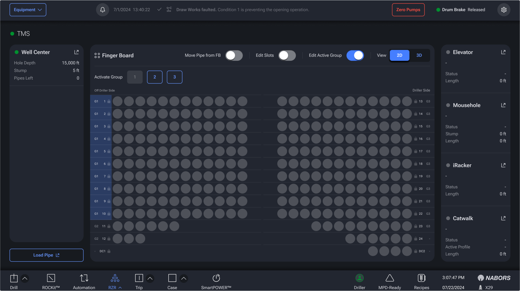Switch Finger Board view to 3D
Image resolution: width=520 pixels, height=291 pixels.
419,55
